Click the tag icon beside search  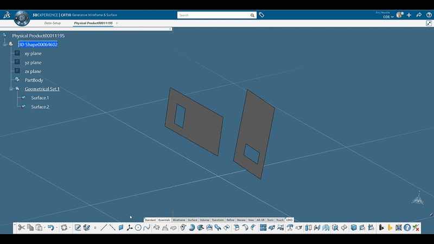pyautogui.click(x=261, y=15)
